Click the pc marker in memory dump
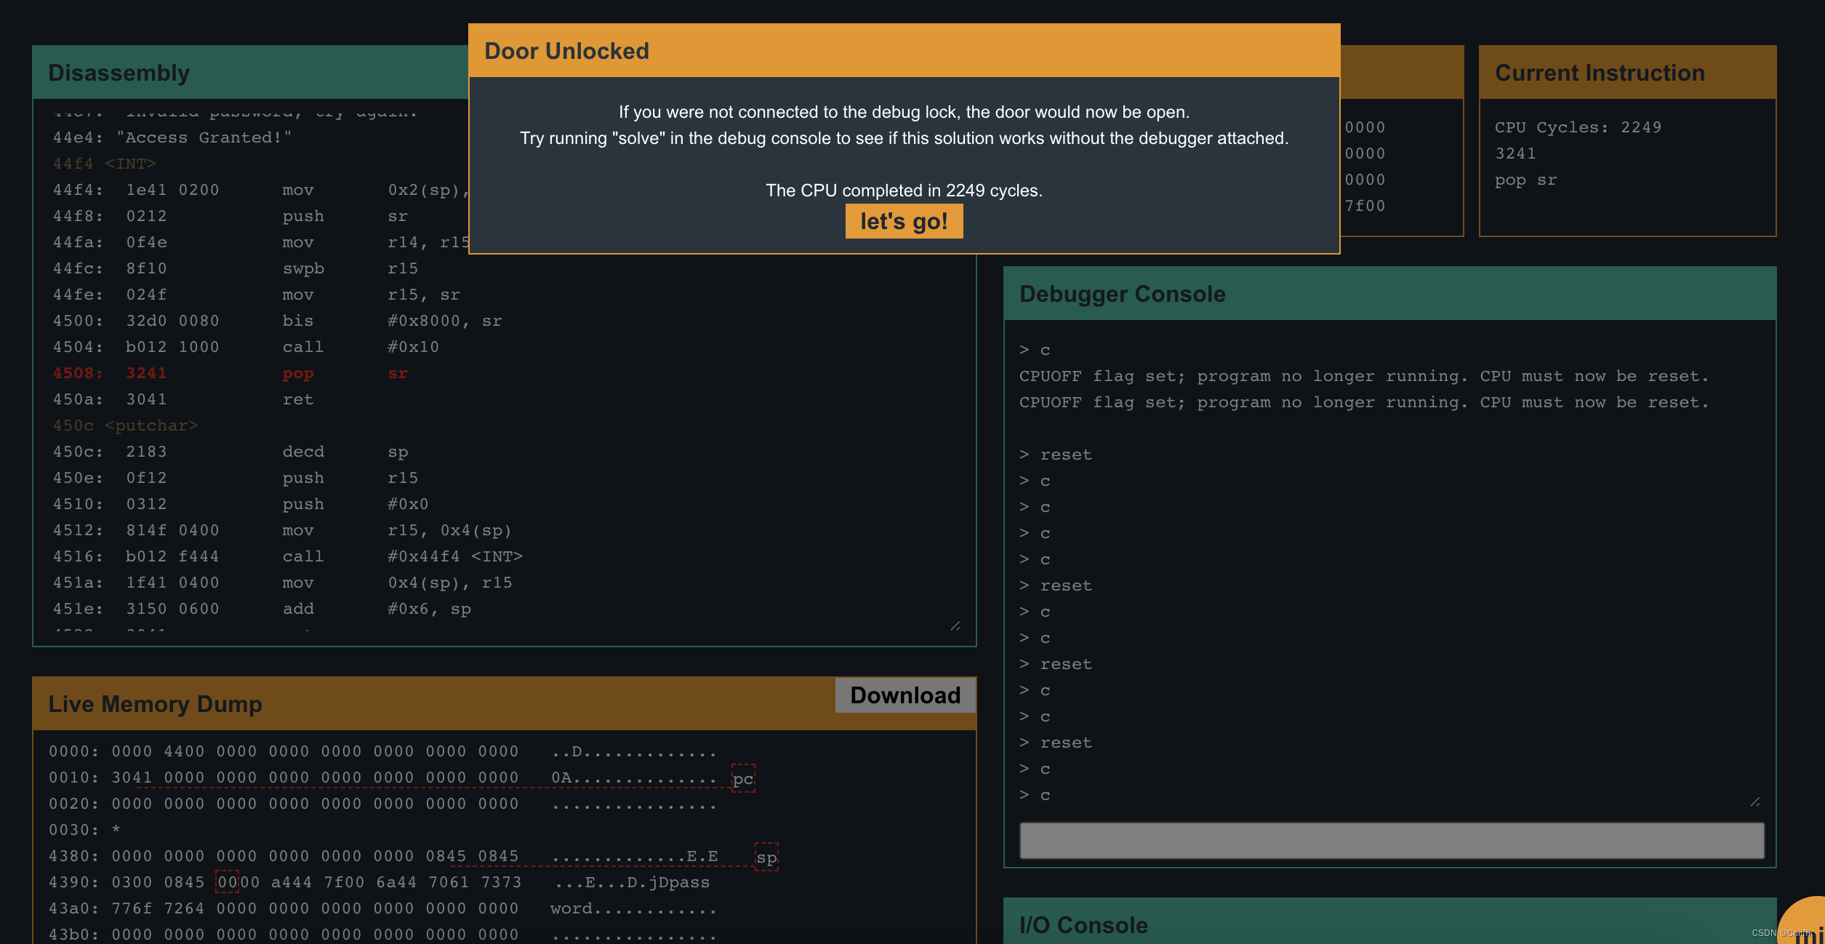The width and height of the screenshot is (1825, 944). [x=743, y=779]
